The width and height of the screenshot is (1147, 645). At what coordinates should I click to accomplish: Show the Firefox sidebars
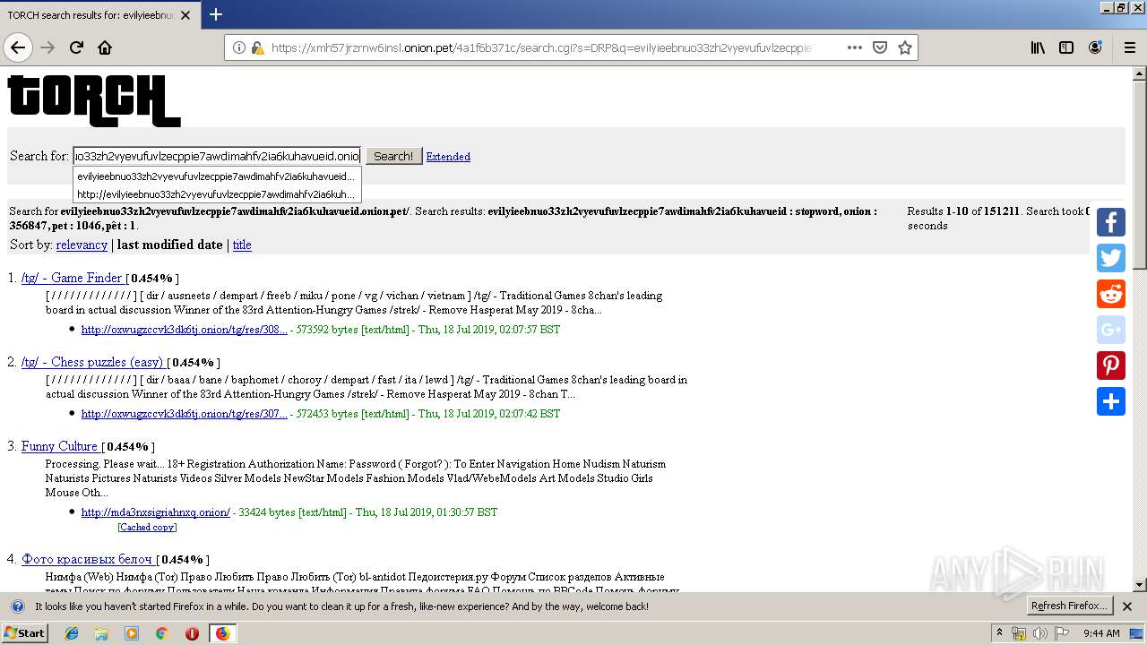pyautogui.click(x=1066, y=47)
